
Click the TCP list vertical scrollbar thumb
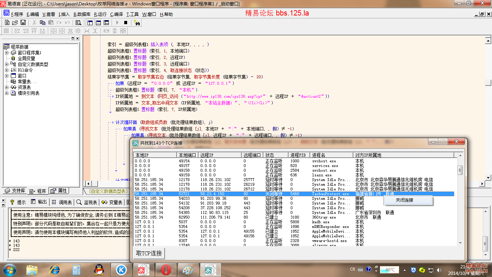(x=460, y=170)
